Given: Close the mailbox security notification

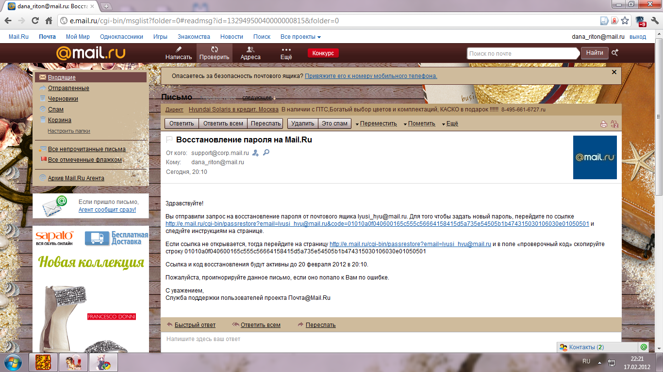Looking at the screenshot, I should point(614,72).
